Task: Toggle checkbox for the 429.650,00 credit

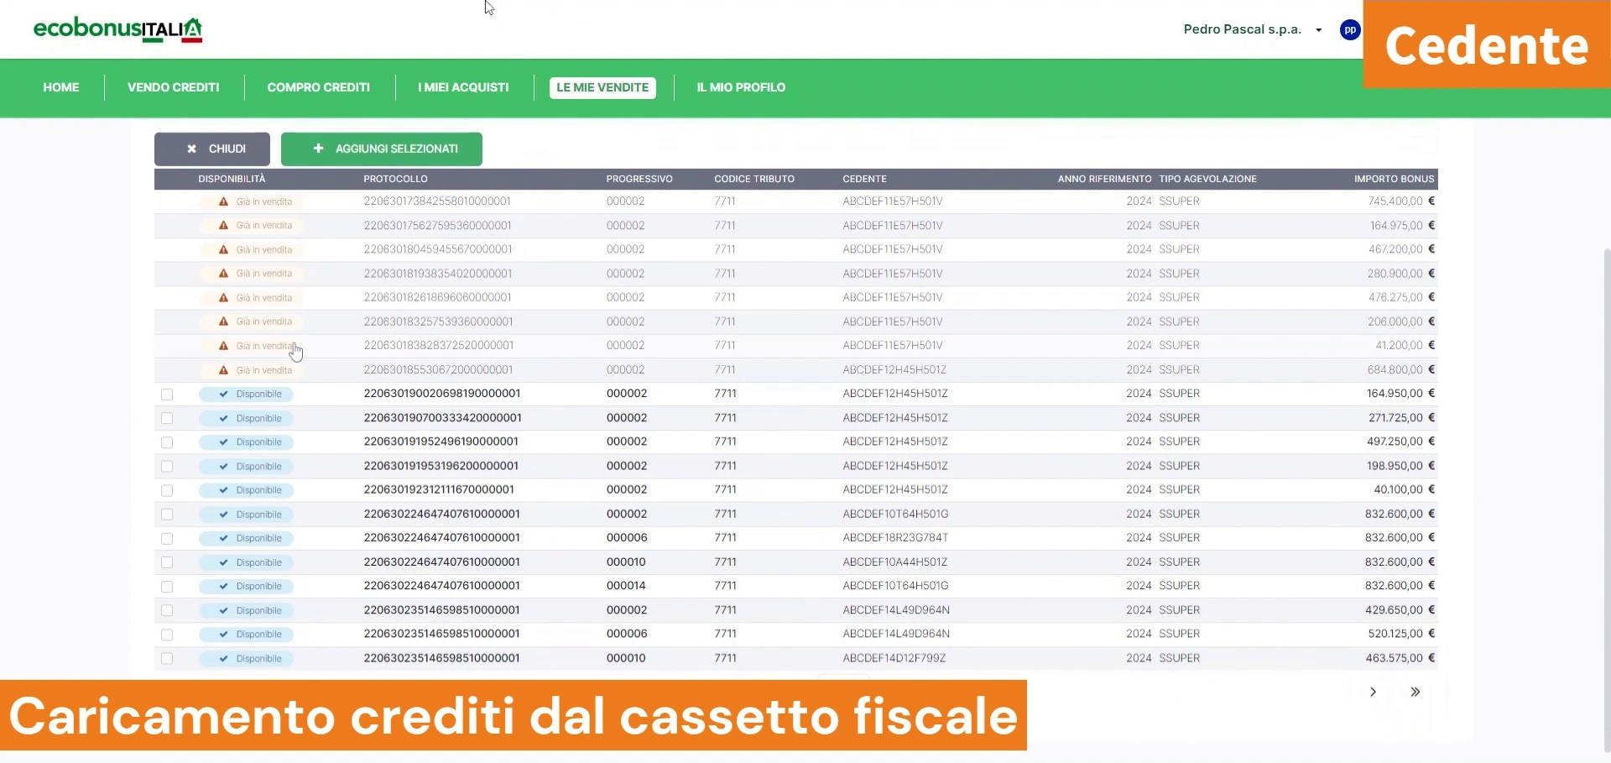Action: click(x=167, y=611)
